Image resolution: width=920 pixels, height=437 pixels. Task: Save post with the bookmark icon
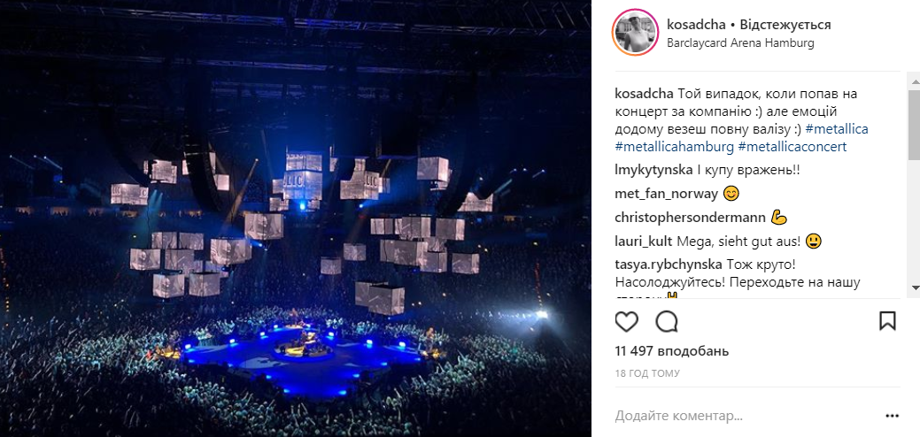click(x=887, y=320)
